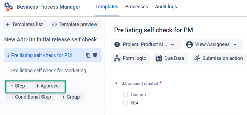Go back to Templates list

[24, 24]
